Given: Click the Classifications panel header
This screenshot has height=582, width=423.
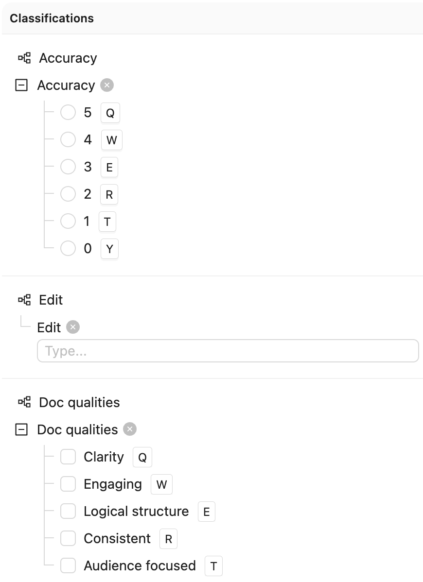Looking at the screenshot, I should pyautogui.click(x=212, y=18).
